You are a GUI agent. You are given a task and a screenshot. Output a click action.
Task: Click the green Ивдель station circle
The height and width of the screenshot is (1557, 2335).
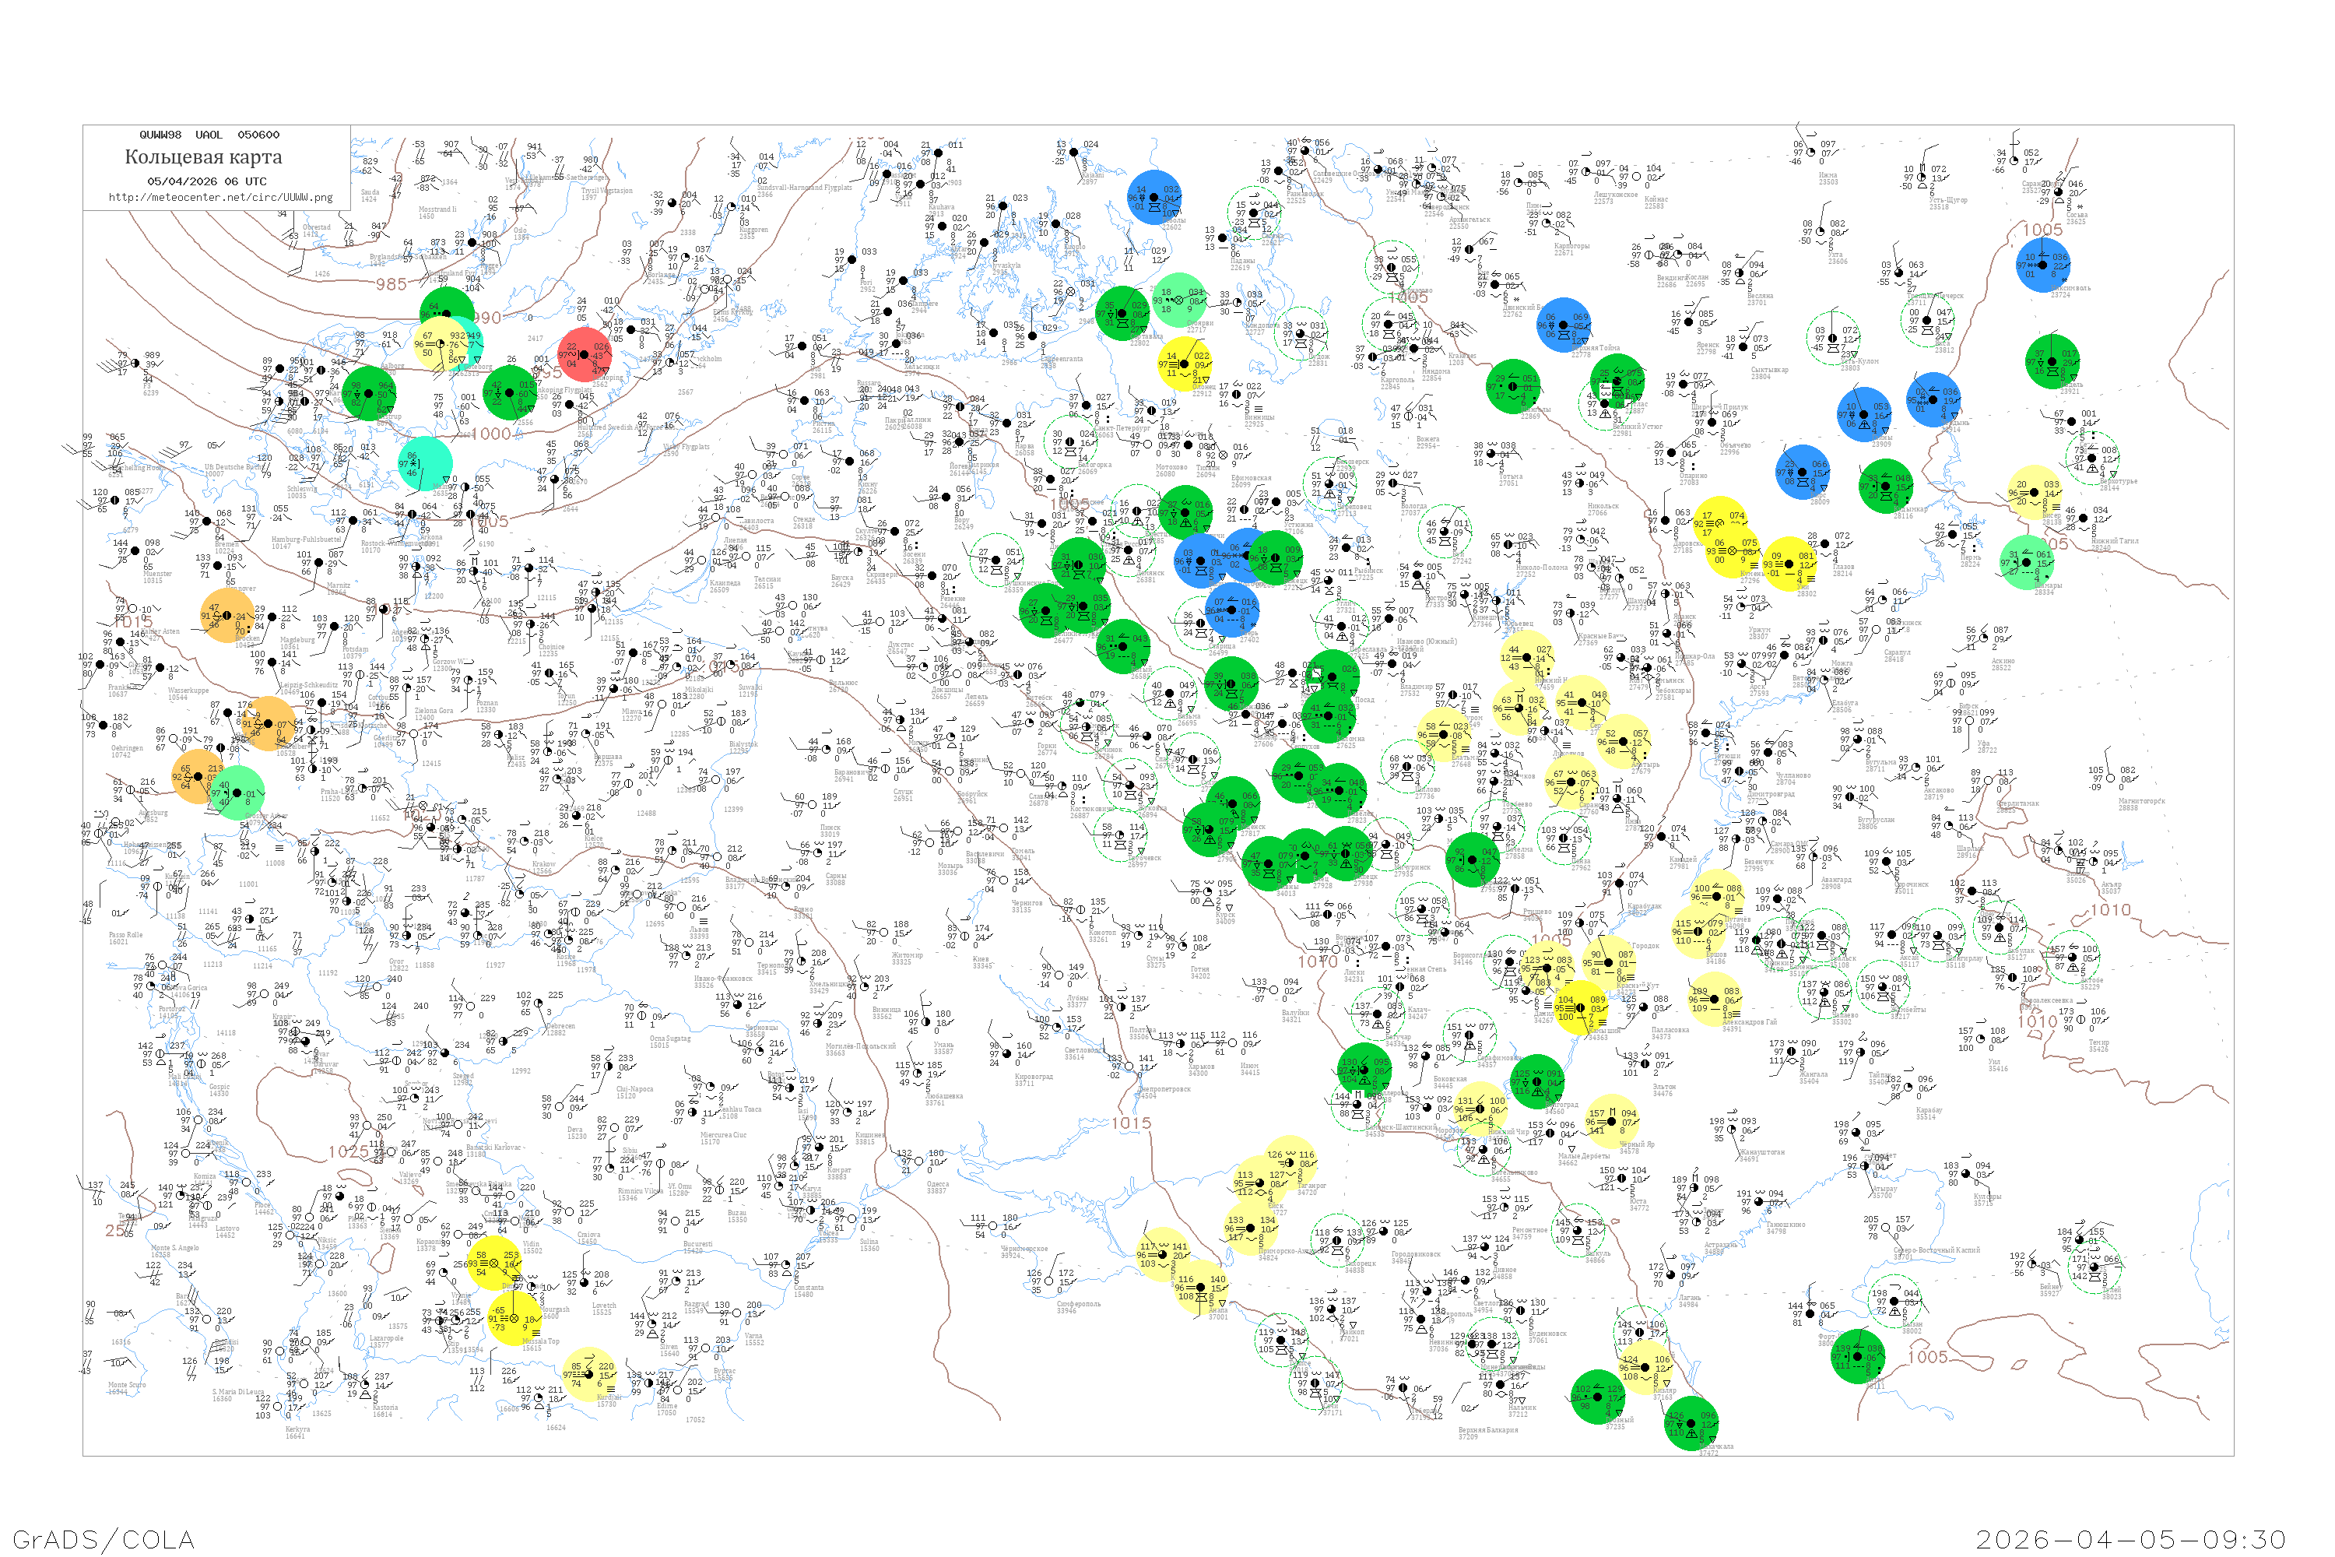coord(2052,361)
